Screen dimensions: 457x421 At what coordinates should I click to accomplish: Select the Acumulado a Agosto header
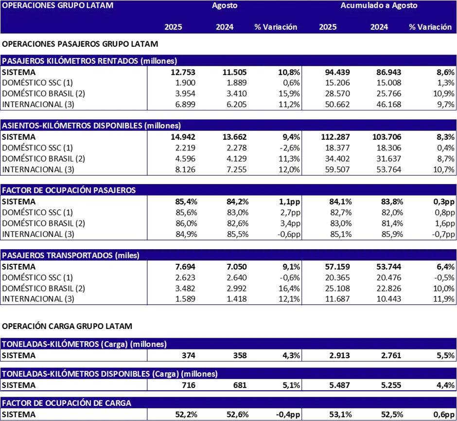click(x=379, y=6)
